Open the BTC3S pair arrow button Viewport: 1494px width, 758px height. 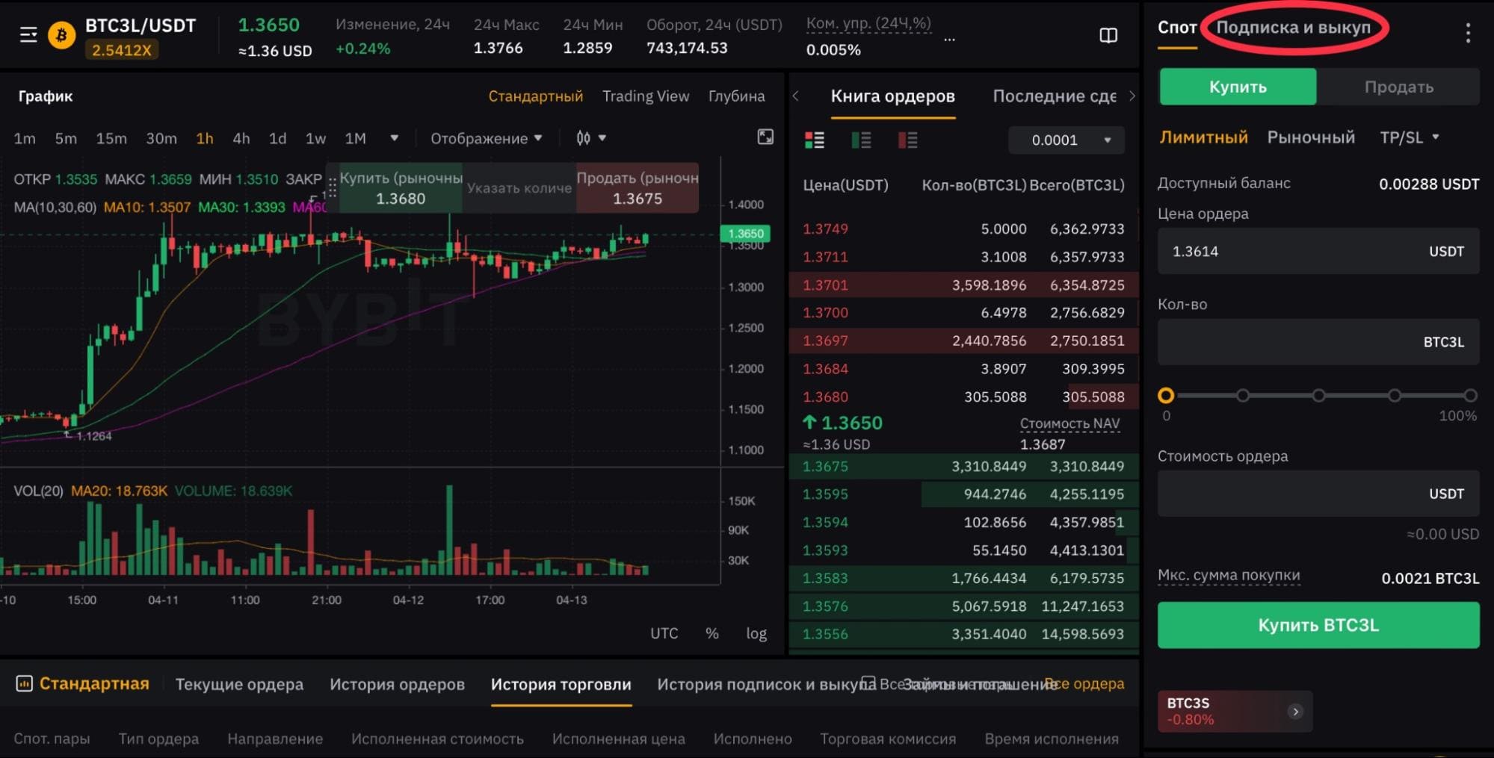pyautogui.click(x=1295, y=712)
